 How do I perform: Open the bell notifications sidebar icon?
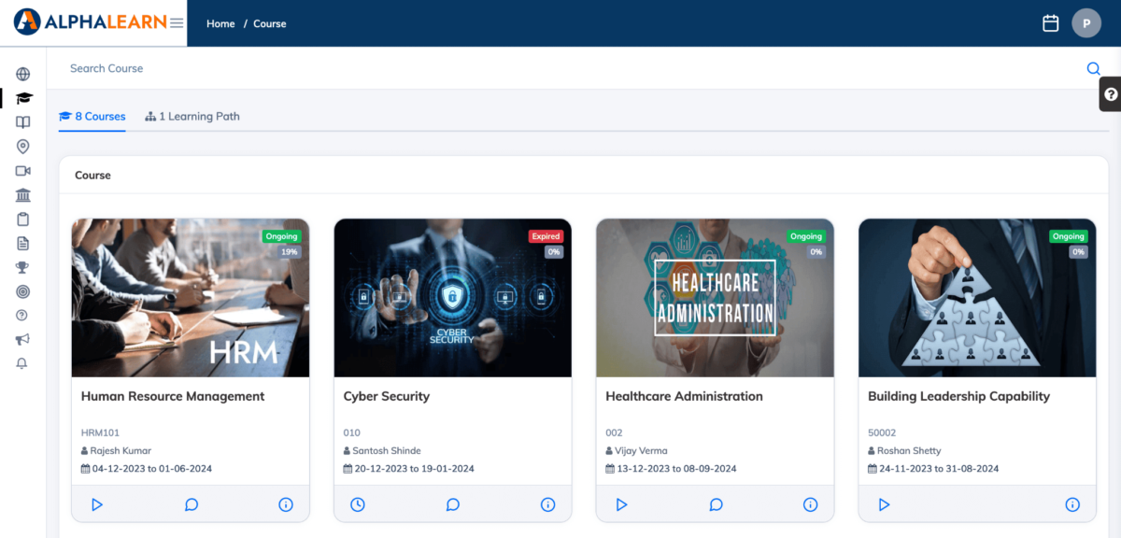coord(23,363)
